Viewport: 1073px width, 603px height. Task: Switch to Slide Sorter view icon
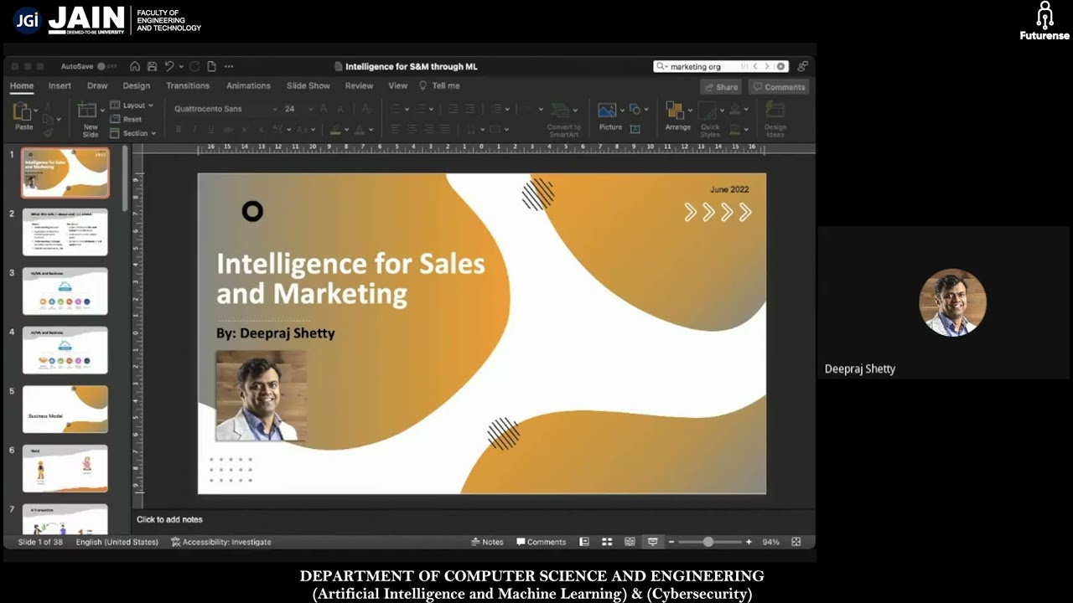point(607,542)
